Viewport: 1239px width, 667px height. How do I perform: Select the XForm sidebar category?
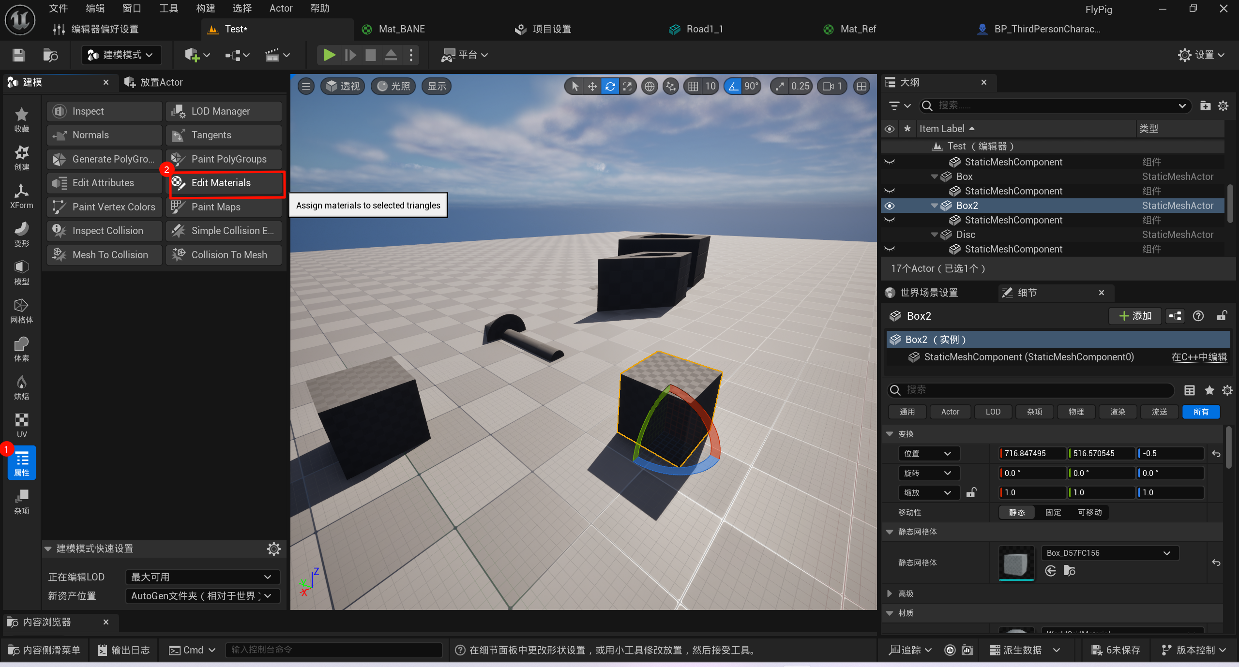point(21,196)
